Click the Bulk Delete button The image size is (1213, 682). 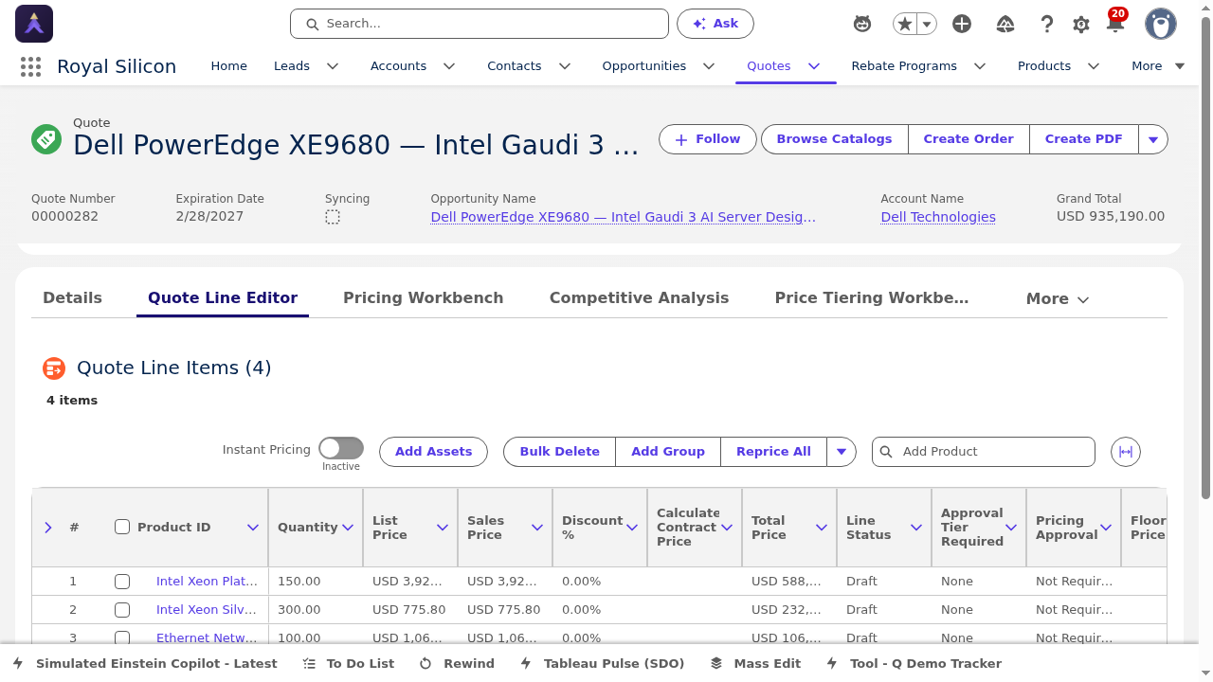(x=559, y=452)
